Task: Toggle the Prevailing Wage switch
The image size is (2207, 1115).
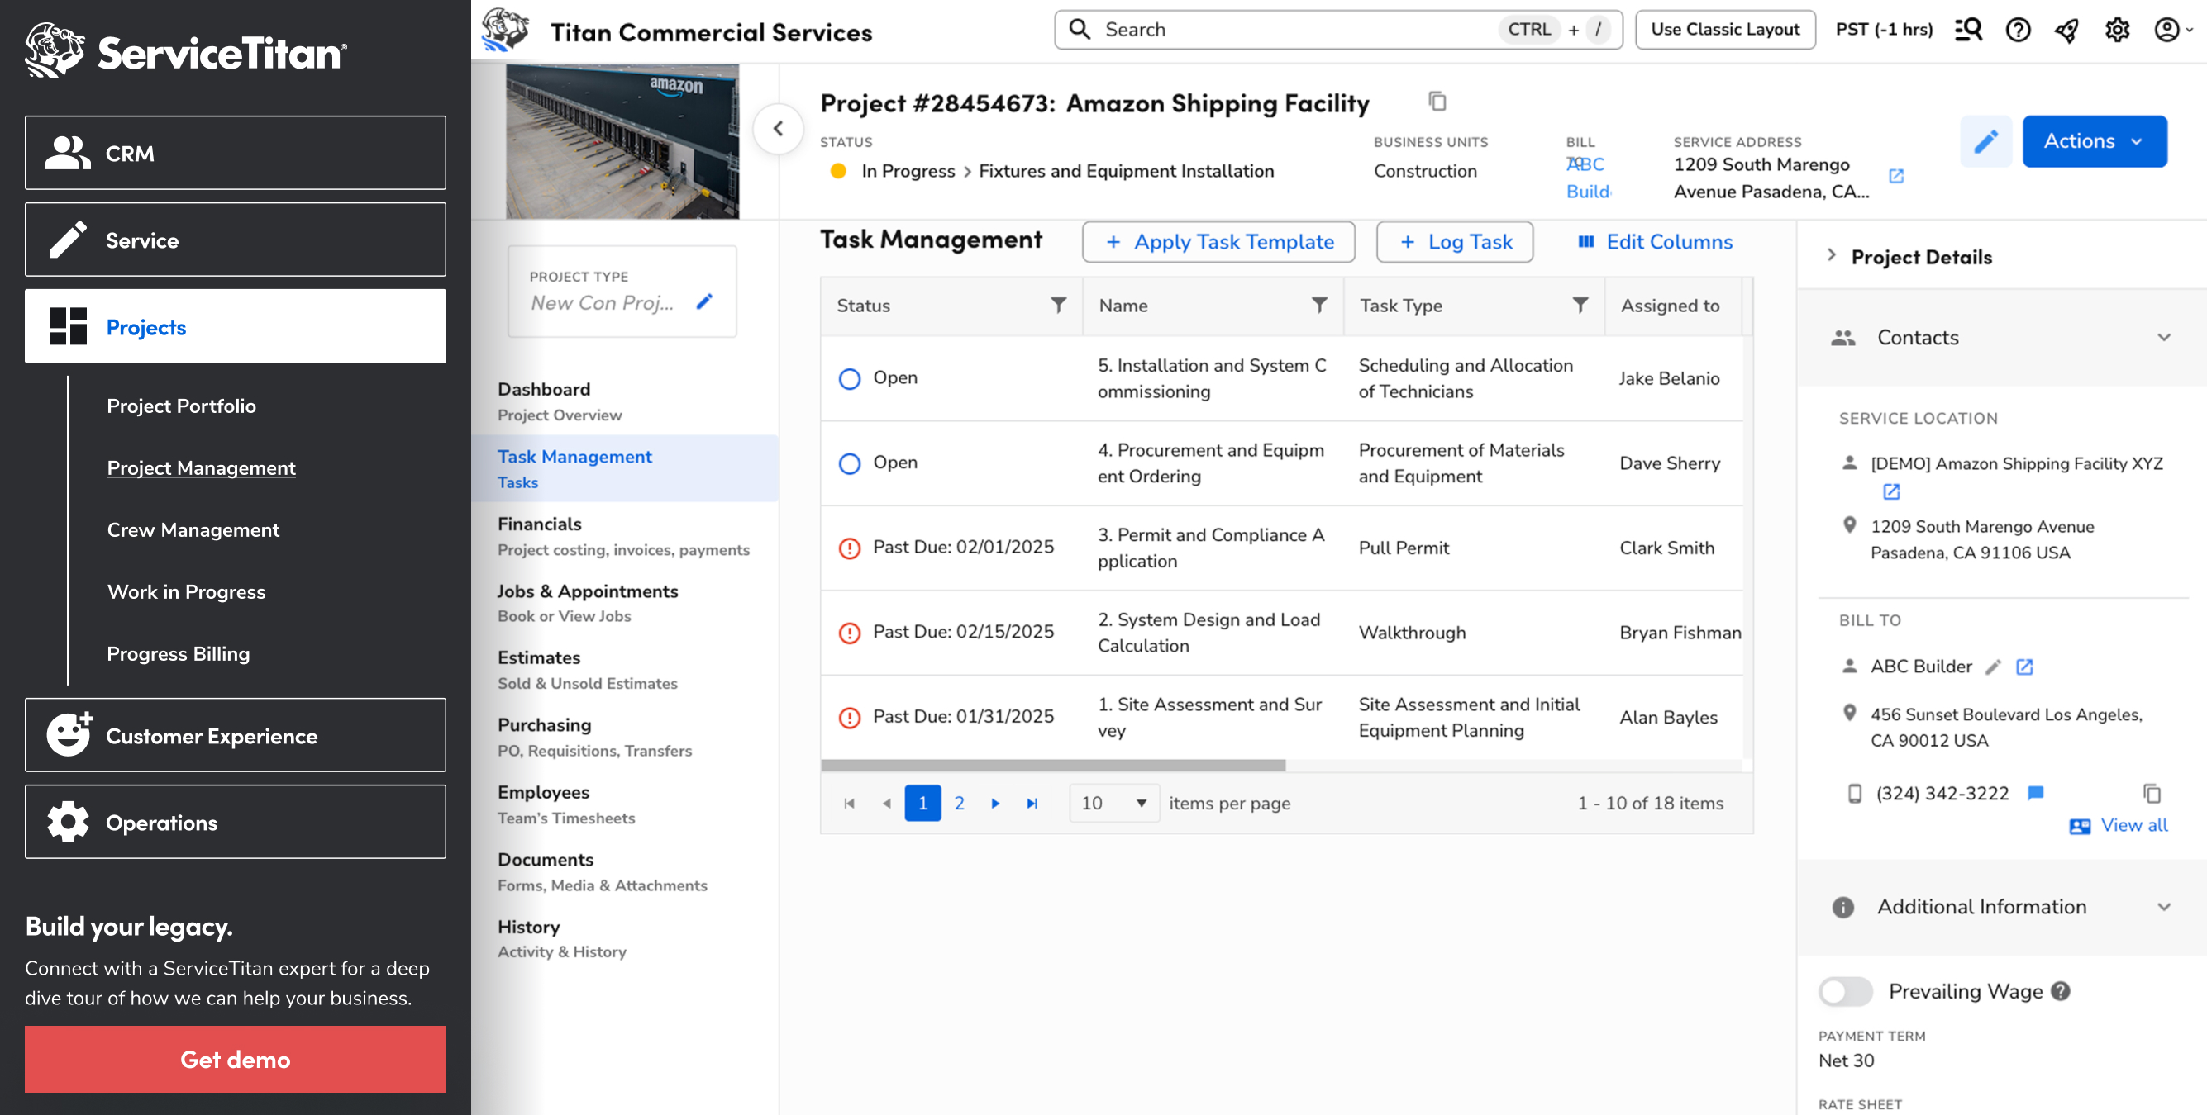Action: pos(1846,991)
